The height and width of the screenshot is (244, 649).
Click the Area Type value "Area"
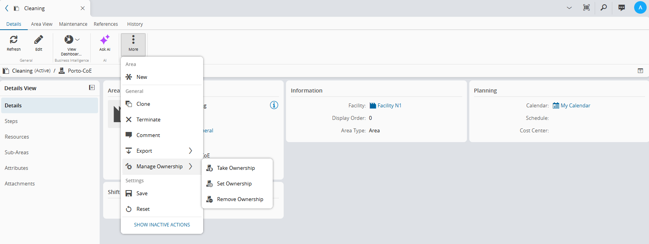point(374,130)
